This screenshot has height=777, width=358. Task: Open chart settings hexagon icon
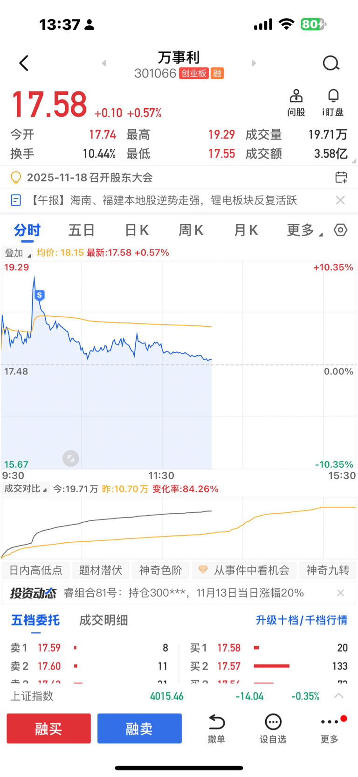click(341, 230)
